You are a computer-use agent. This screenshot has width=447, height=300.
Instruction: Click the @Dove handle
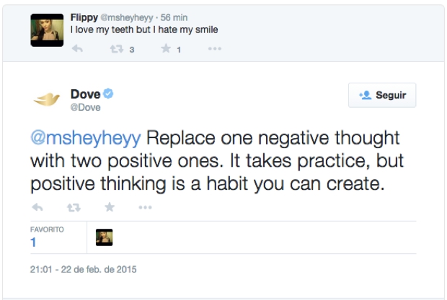[x=86, y=108]
